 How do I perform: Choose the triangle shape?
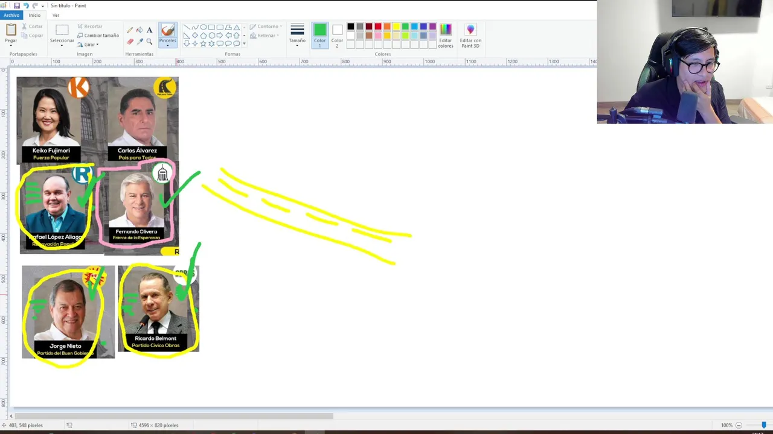[236, 27]
